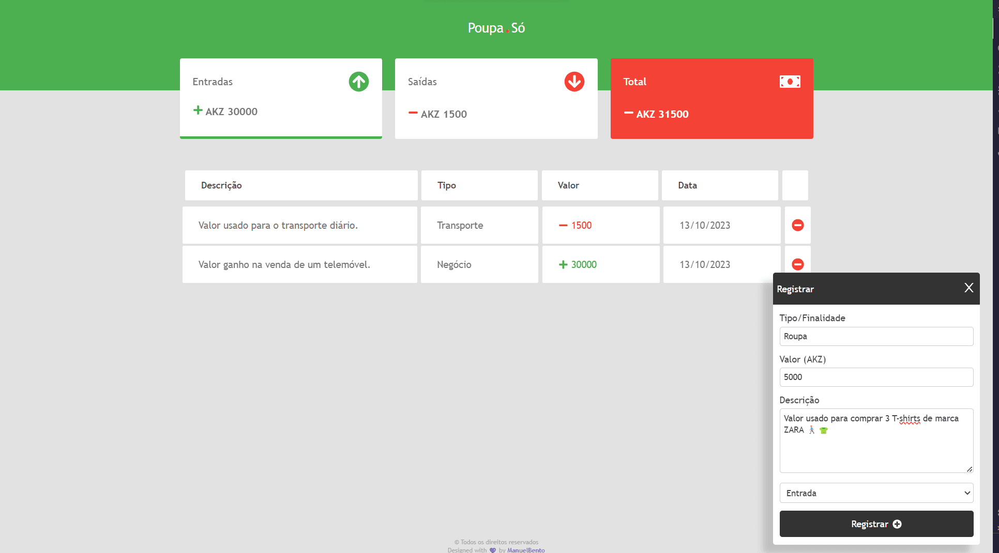Click inside the Descrição textarea
The image size is (999, 553).
point(876,440)
